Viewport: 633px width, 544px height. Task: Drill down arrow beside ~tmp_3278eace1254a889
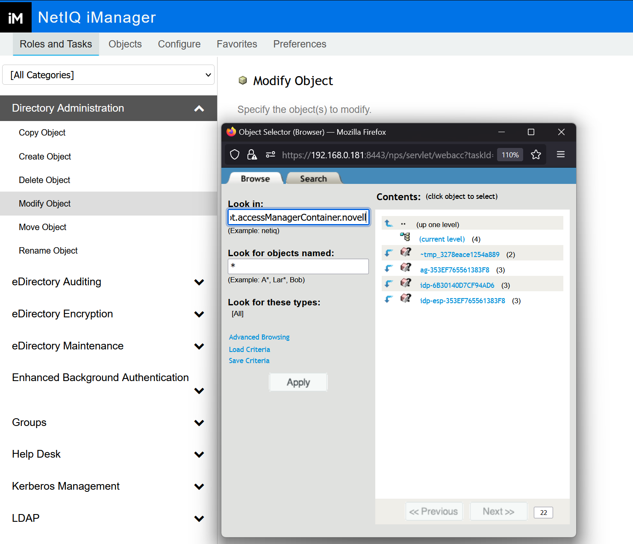pyautogui.click(x=389, y=254)
